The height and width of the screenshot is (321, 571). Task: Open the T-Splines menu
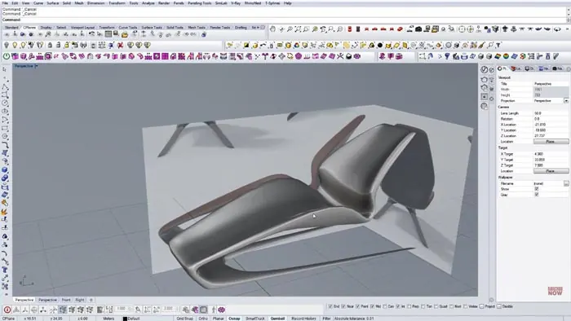pyautogui.click(x=272, y=3)
